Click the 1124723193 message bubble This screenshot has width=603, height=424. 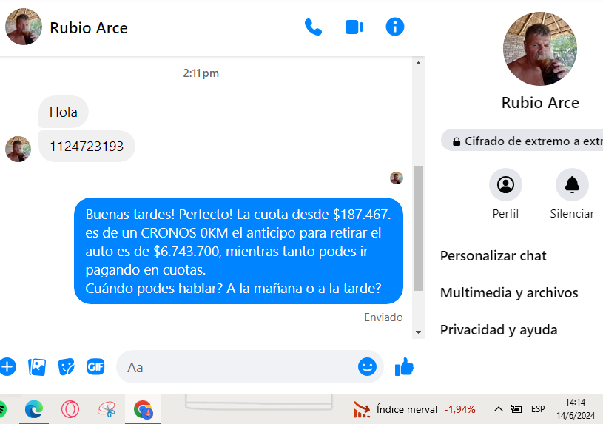(87, 147)
